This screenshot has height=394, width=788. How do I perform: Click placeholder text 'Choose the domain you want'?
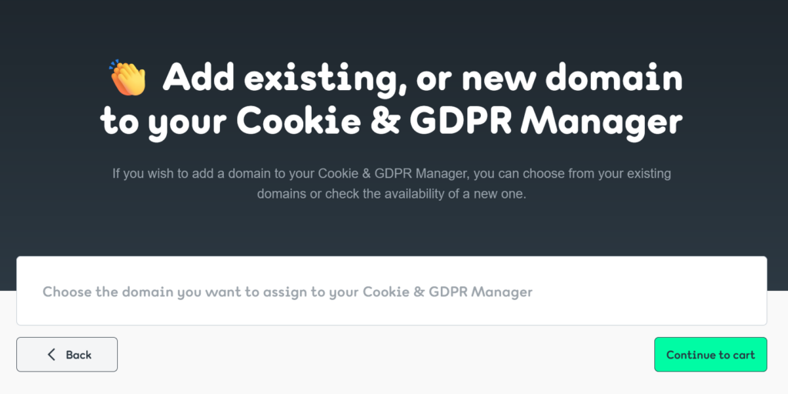(142, 292)
